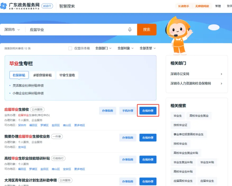Click the 应届高校毕业生 related search tag

pyautogui.click(x=183, y=181)
